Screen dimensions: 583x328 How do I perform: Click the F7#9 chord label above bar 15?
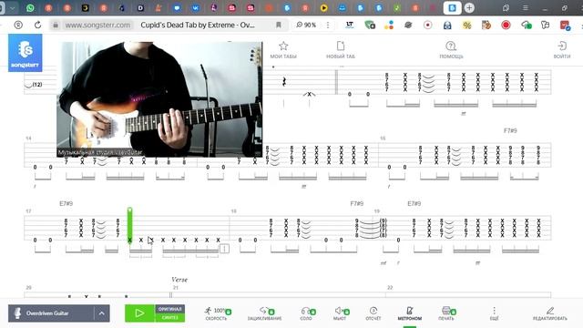[510, 130]
